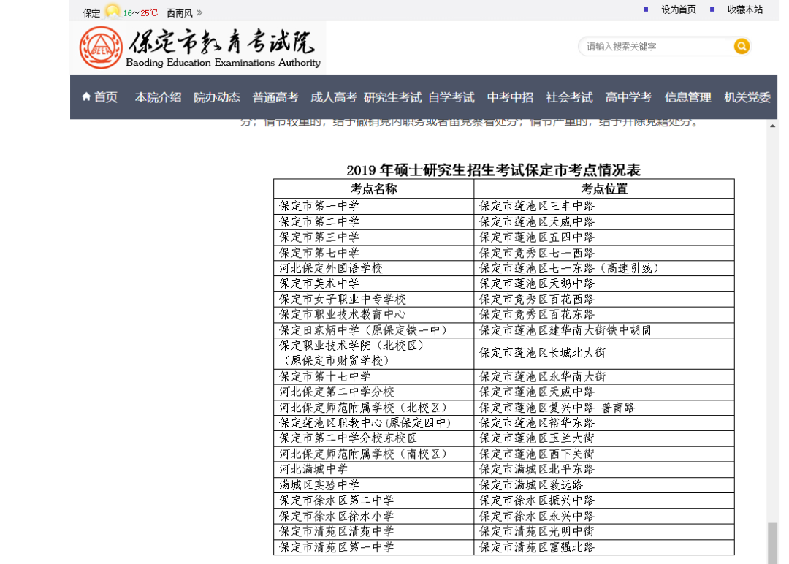Open the 中考中招 navigation item
This screenshot has width=789, height=564.
[510, 96]
